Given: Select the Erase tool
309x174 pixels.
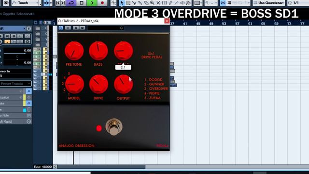Looking at the screenshot, I should pos(146,3).
